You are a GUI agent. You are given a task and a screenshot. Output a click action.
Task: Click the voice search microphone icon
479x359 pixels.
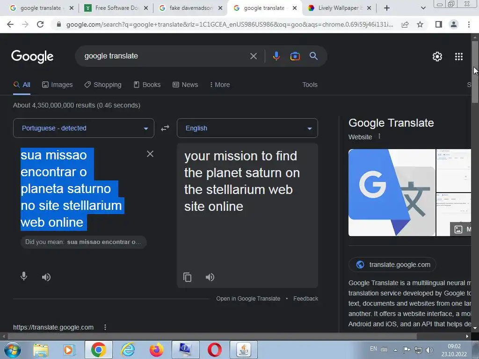coord(276,56)
